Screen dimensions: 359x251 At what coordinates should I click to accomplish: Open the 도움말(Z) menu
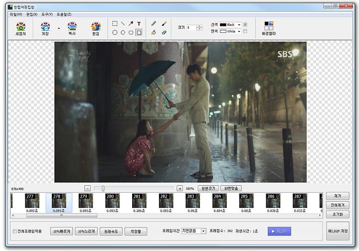(x=64, y=14)
